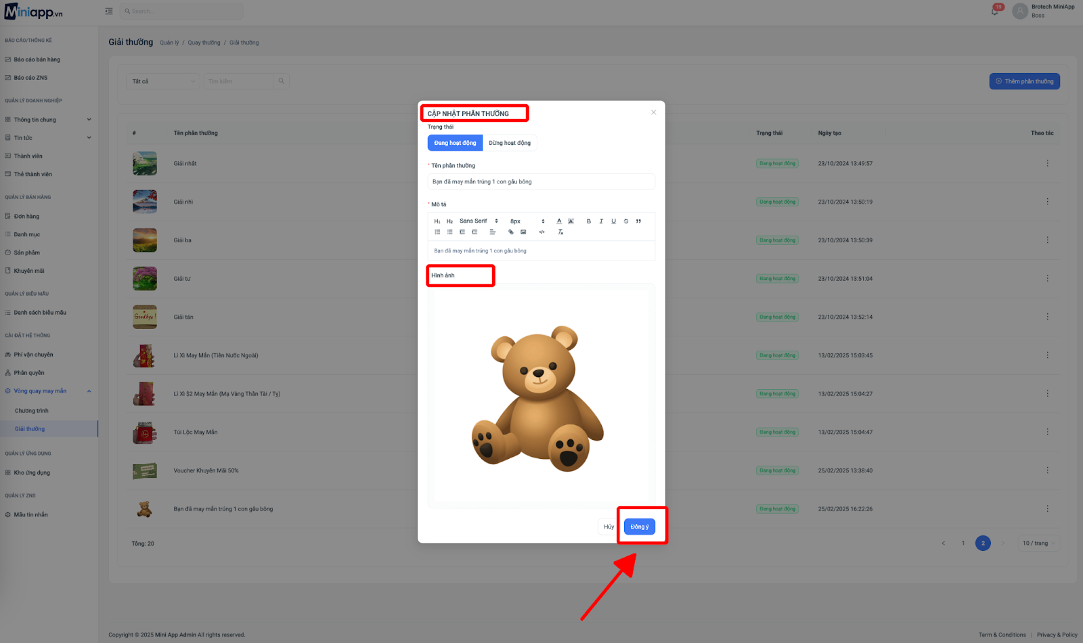Open Giải thưởng in the sidebar

[x=30, y=429]
